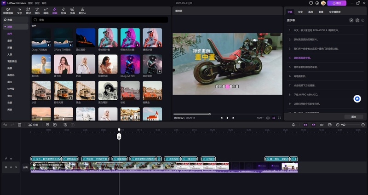The height and width of the screenshot is (195, 368).
Task: Open the 收藏 favorites section
Action: (16, 20)
